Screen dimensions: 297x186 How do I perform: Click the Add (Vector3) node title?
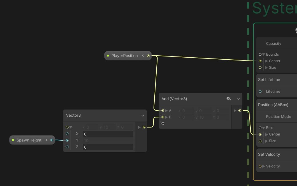pyautogui.click(x=174, y=99)
